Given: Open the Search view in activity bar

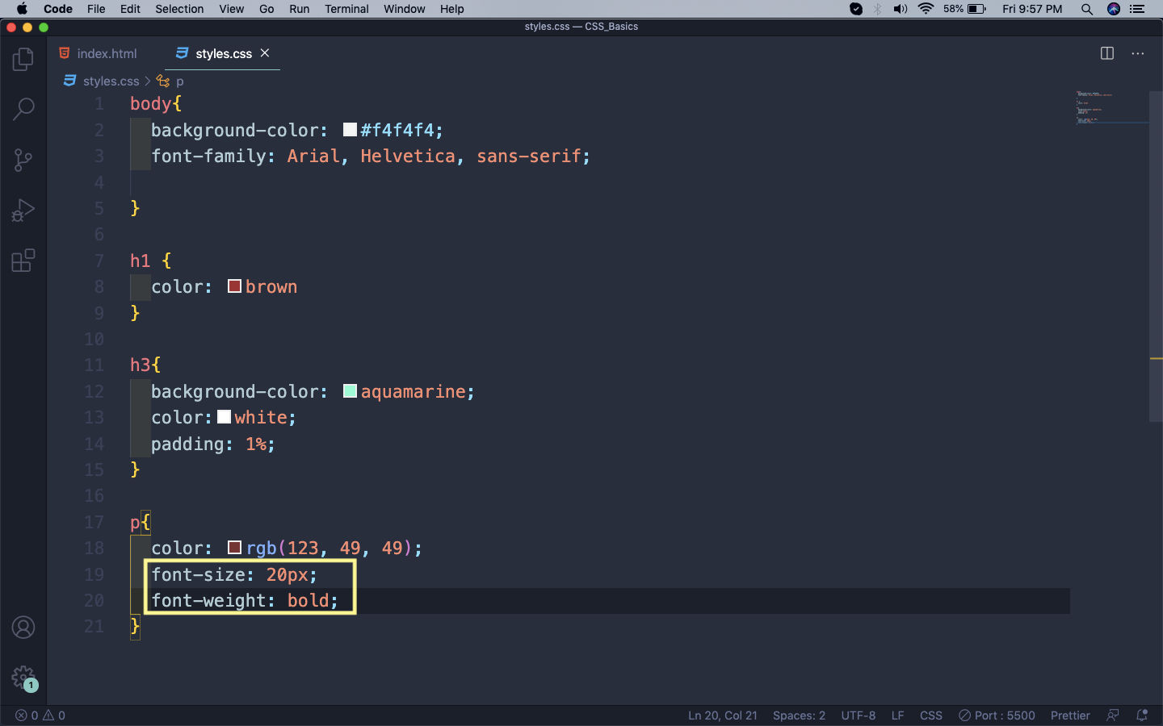Looking at the screenshot, I should 23,109.
